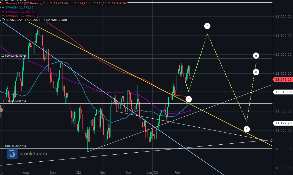
Task: Click the Elliott wave label 'c' marker
Action: (x=246, y=129)
